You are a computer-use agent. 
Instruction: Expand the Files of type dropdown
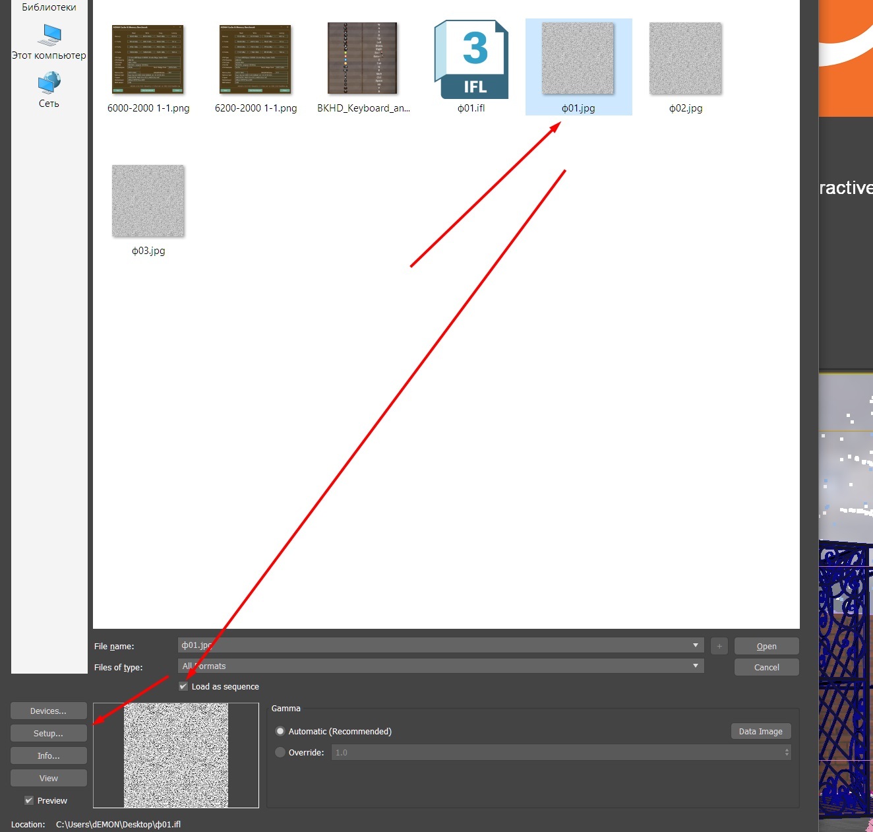point(695,666)
